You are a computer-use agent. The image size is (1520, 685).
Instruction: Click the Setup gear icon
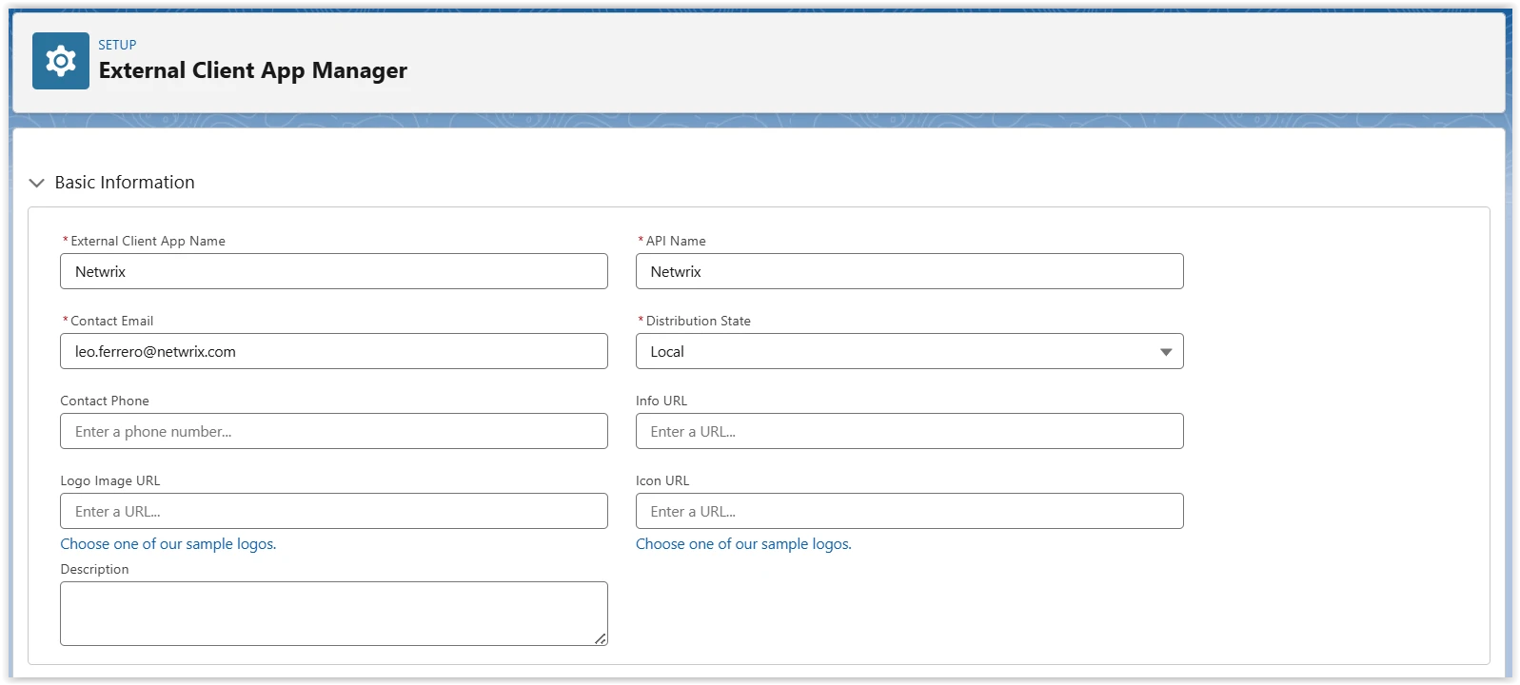pos(61,61)
